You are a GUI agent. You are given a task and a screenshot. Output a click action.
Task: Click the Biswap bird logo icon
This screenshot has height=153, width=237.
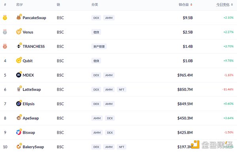coord(19,132)
